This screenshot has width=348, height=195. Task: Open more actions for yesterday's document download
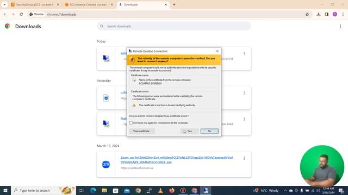coord(244,93)
